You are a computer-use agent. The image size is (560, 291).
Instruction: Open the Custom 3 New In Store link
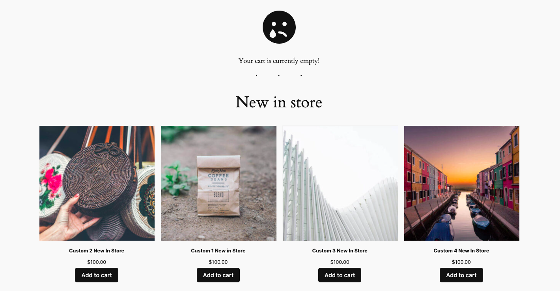(x=340, y=251)
